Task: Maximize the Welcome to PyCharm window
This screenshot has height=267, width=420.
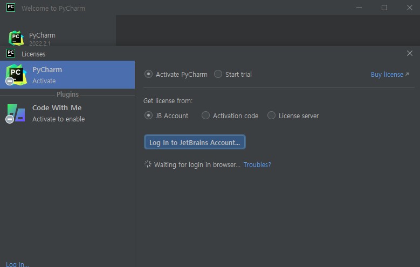Action: 384,8
